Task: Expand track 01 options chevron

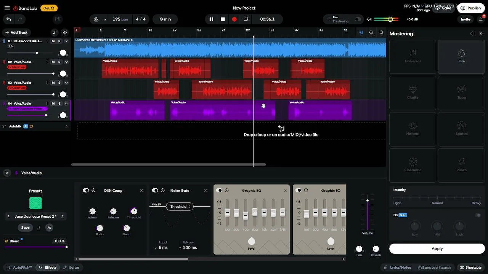Action: [66, 41]
